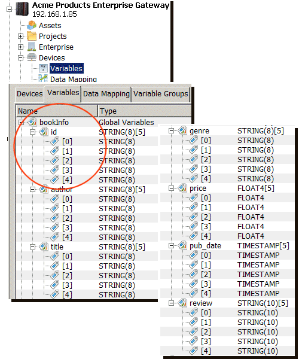Collapse the title variable array
The height and width of the screenshot is (359, 299).
pyautogui.click(x=33, y=247)
